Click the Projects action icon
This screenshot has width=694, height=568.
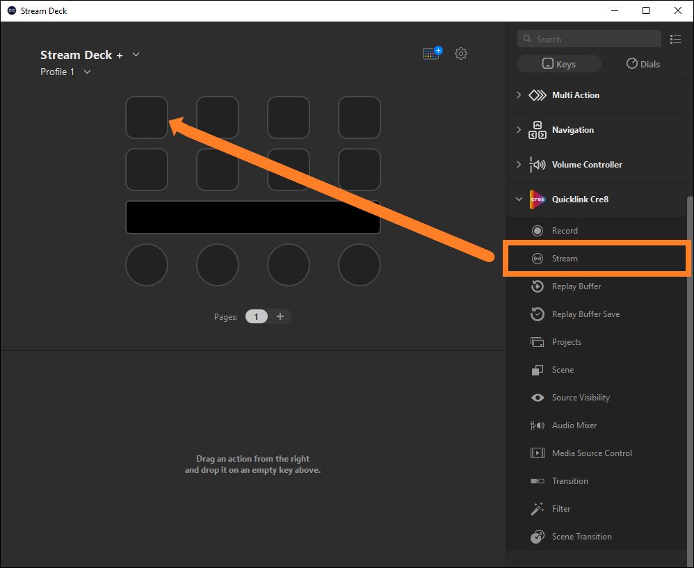[538, 342]
